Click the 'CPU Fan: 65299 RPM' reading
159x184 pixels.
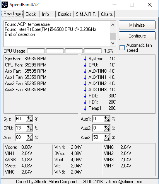[x=26, y=65]
